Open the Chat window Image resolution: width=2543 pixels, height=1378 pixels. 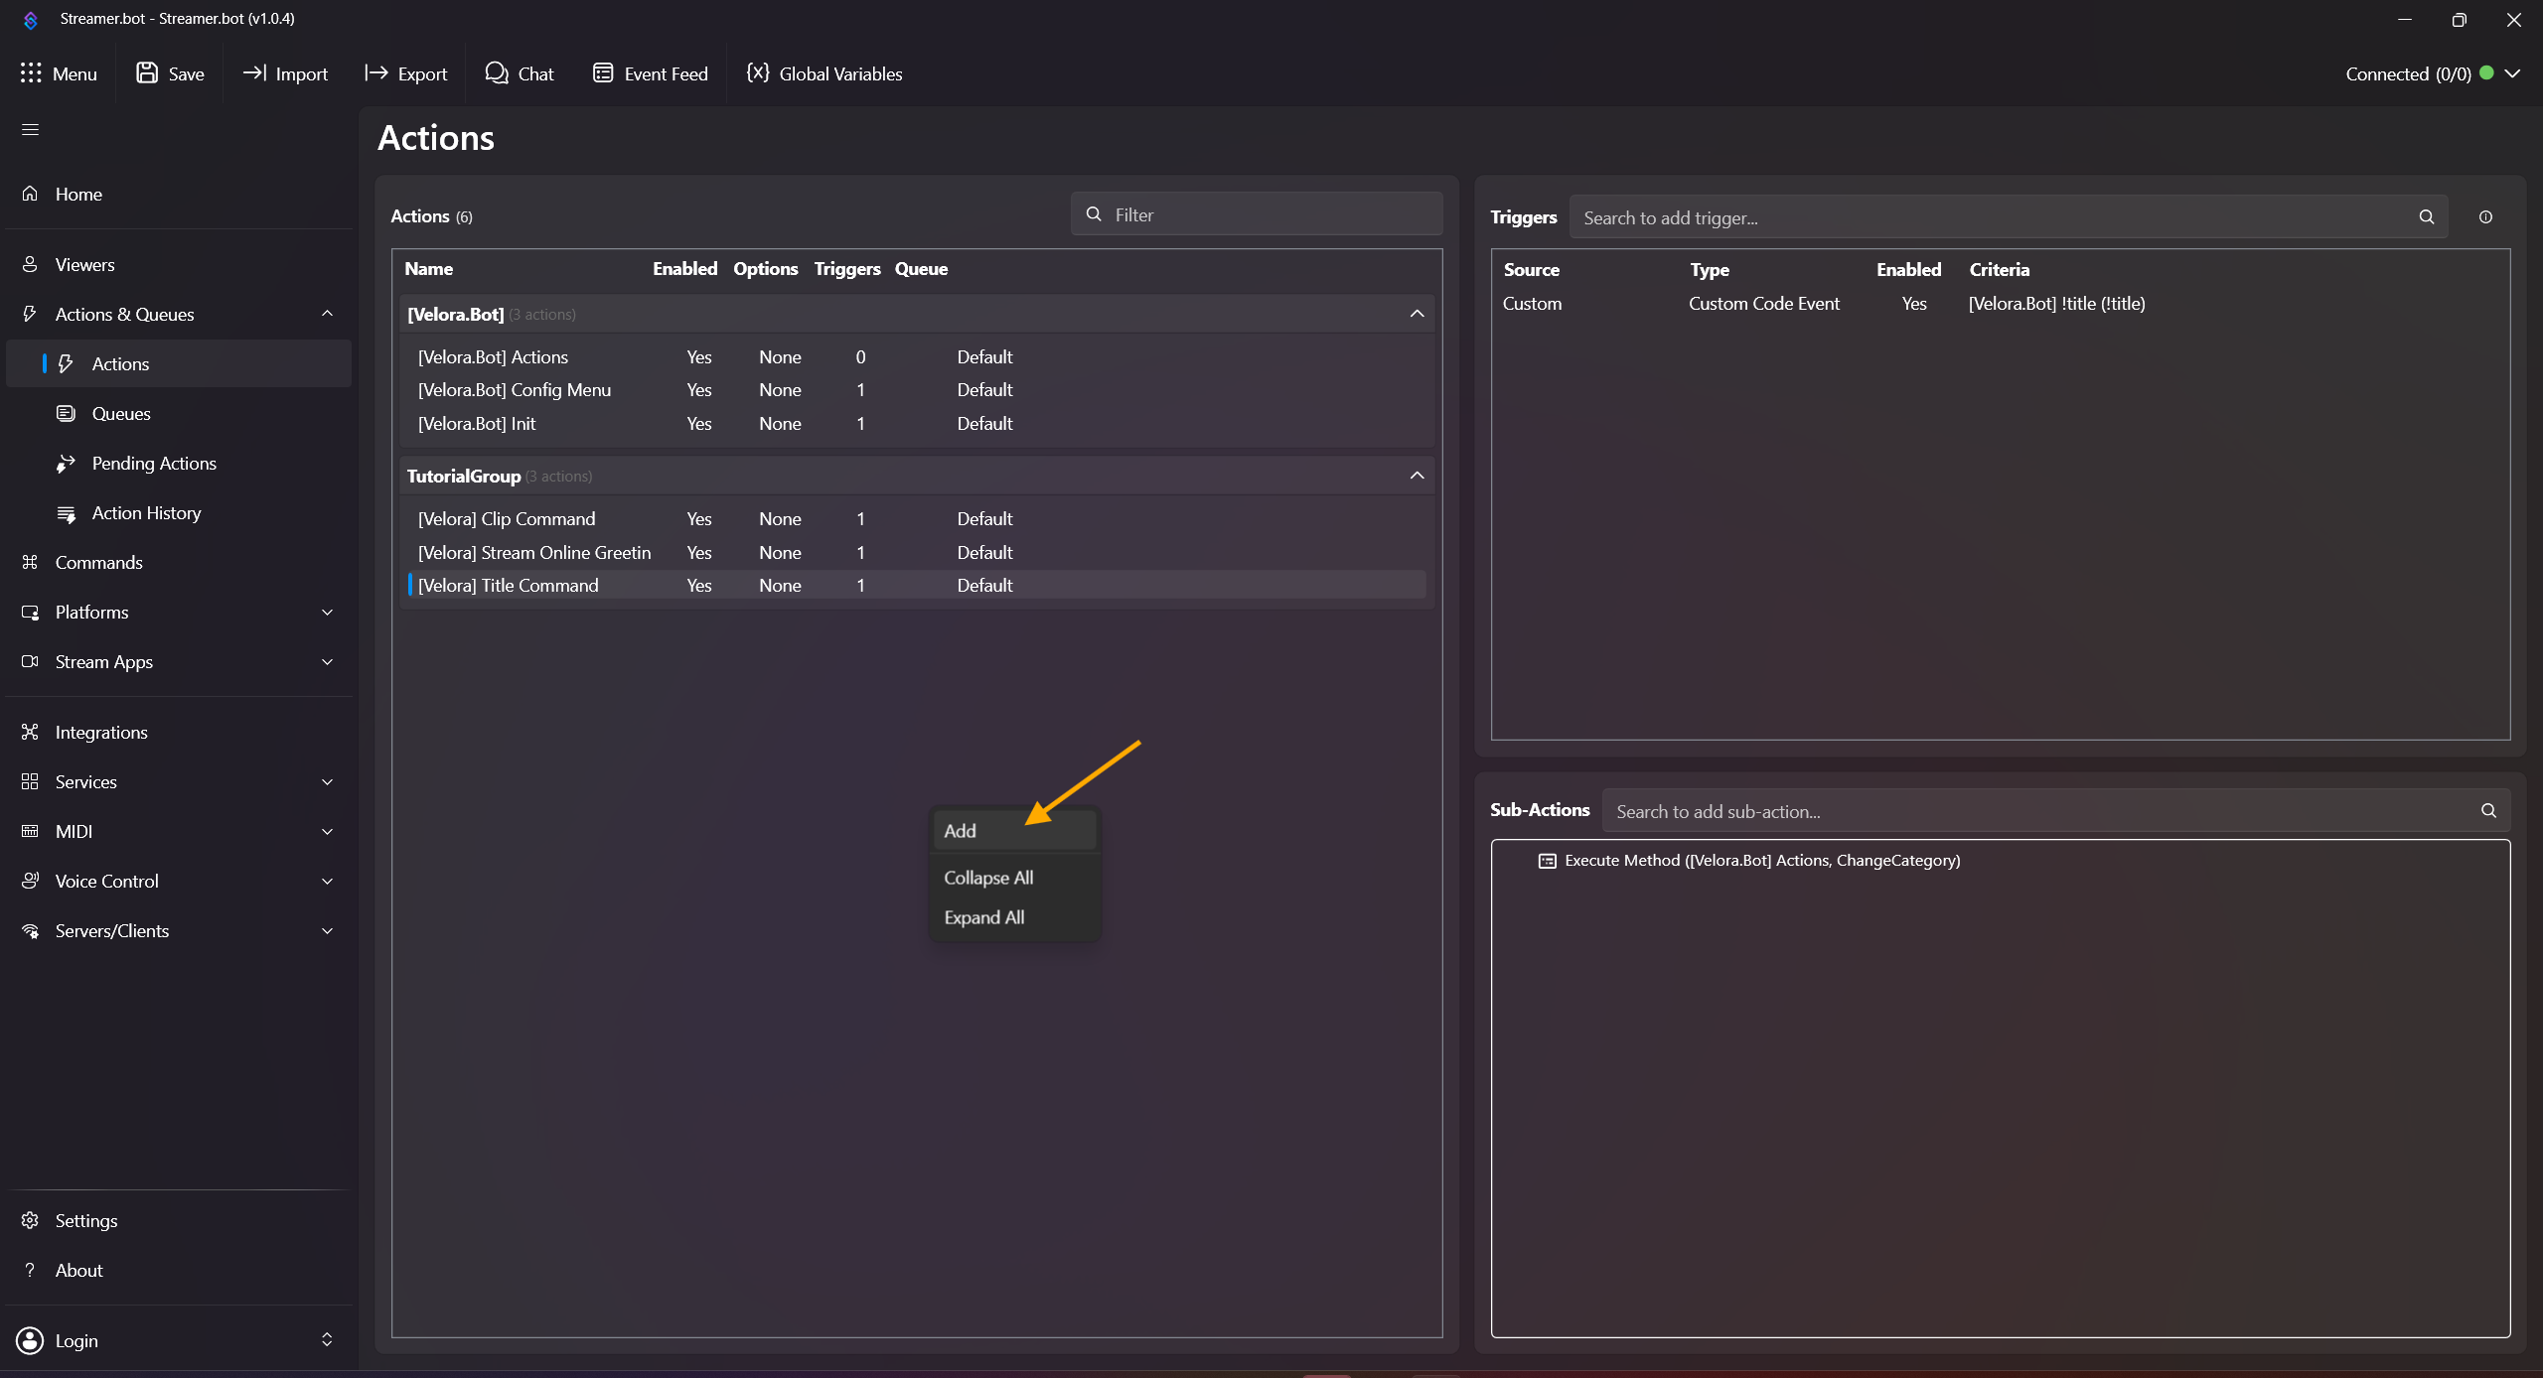point(519,73)
